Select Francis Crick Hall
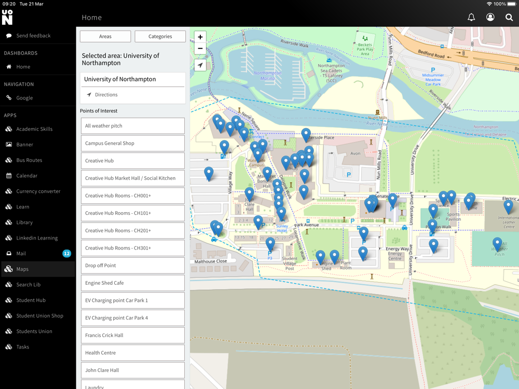This screenshot has width=519, height=389. coord(133,336)
